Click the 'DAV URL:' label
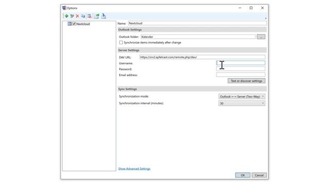 tap(125, 57)
